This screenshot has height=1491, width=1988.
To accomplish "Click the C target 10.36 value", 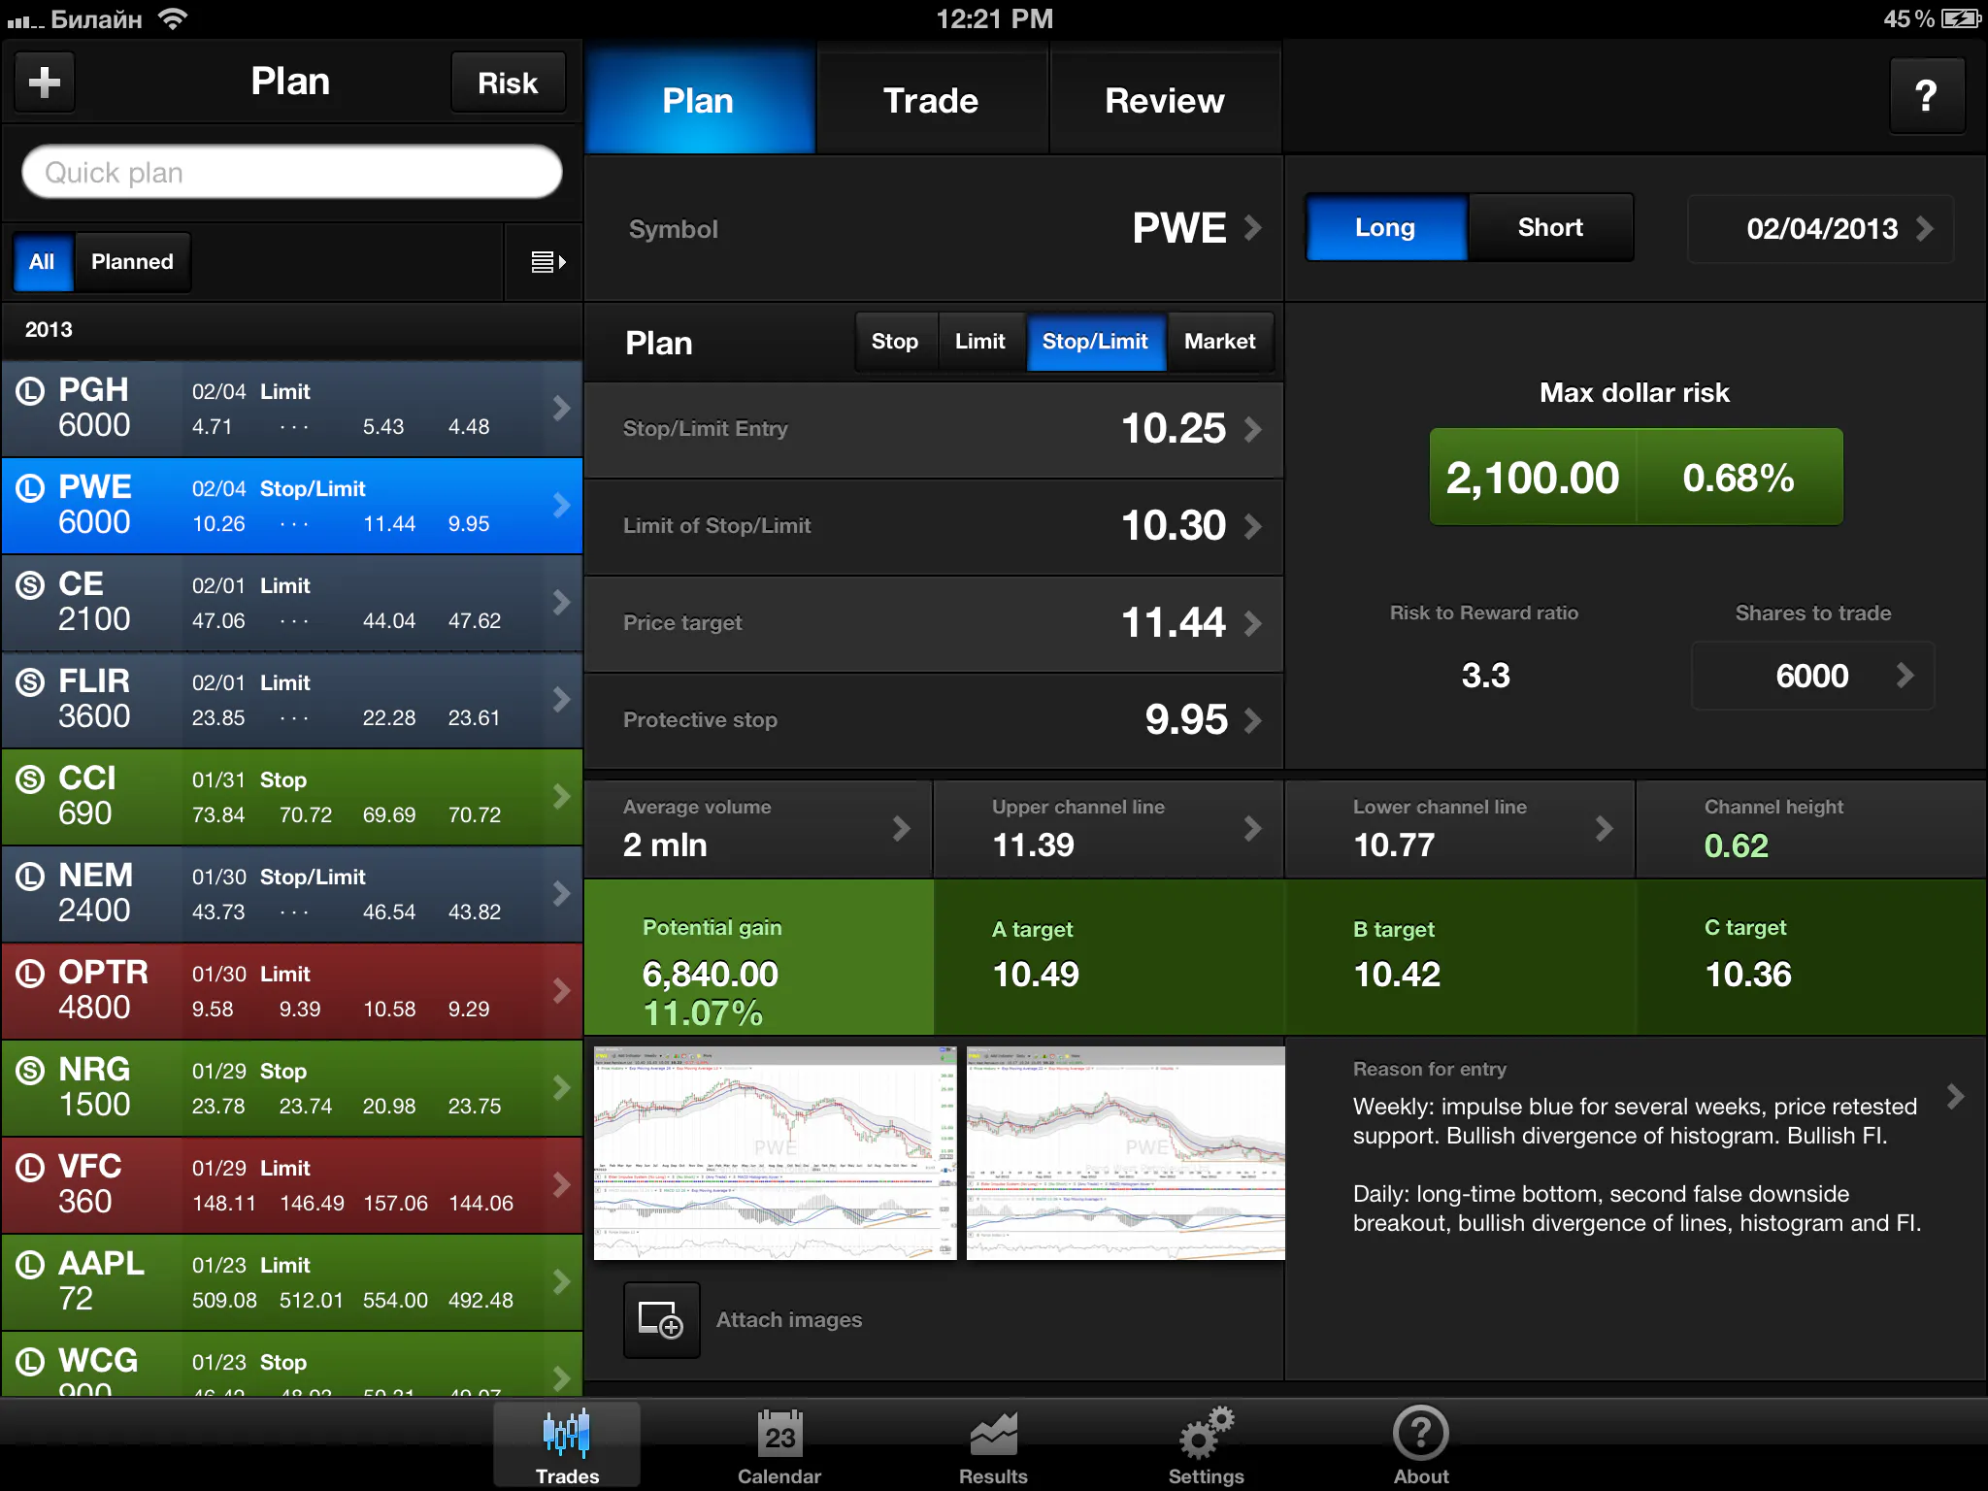I will point(1748,974).
